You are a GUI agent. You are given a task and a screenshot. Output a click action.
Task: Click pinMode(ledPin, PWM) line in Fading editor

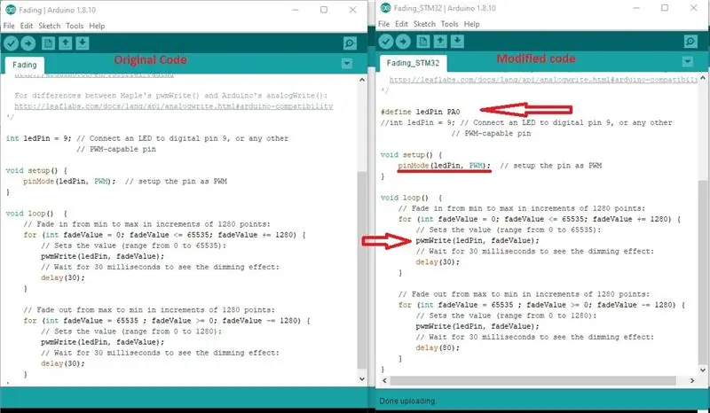click(125, 182)
